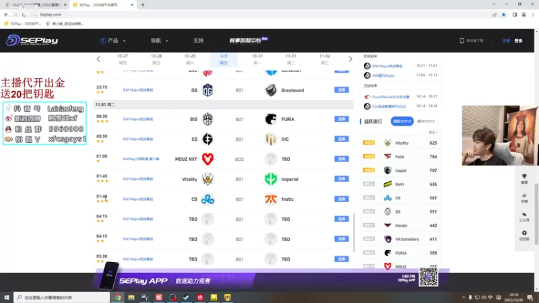Click the fnatic team logo
Viewport: 539px width, 303px height.
click(271, 199)
